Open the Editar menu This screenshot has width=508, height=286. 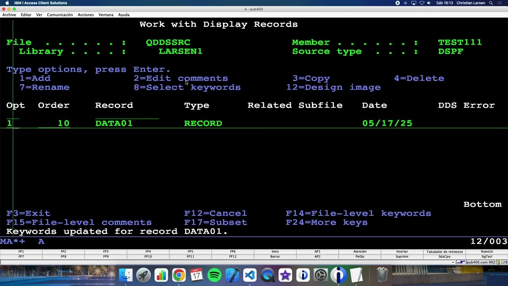tap(26, 15)
